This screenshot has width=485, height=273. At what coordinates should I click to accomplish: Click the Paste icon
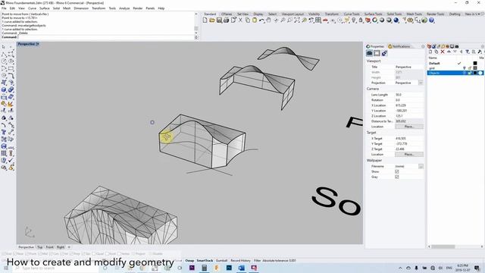[255, 20]
